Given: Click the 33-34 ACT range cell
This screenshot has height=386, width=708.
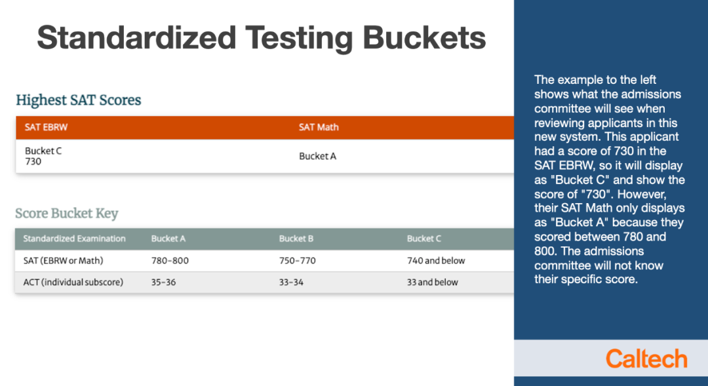Looking at the screenshot, I should 291,282.
